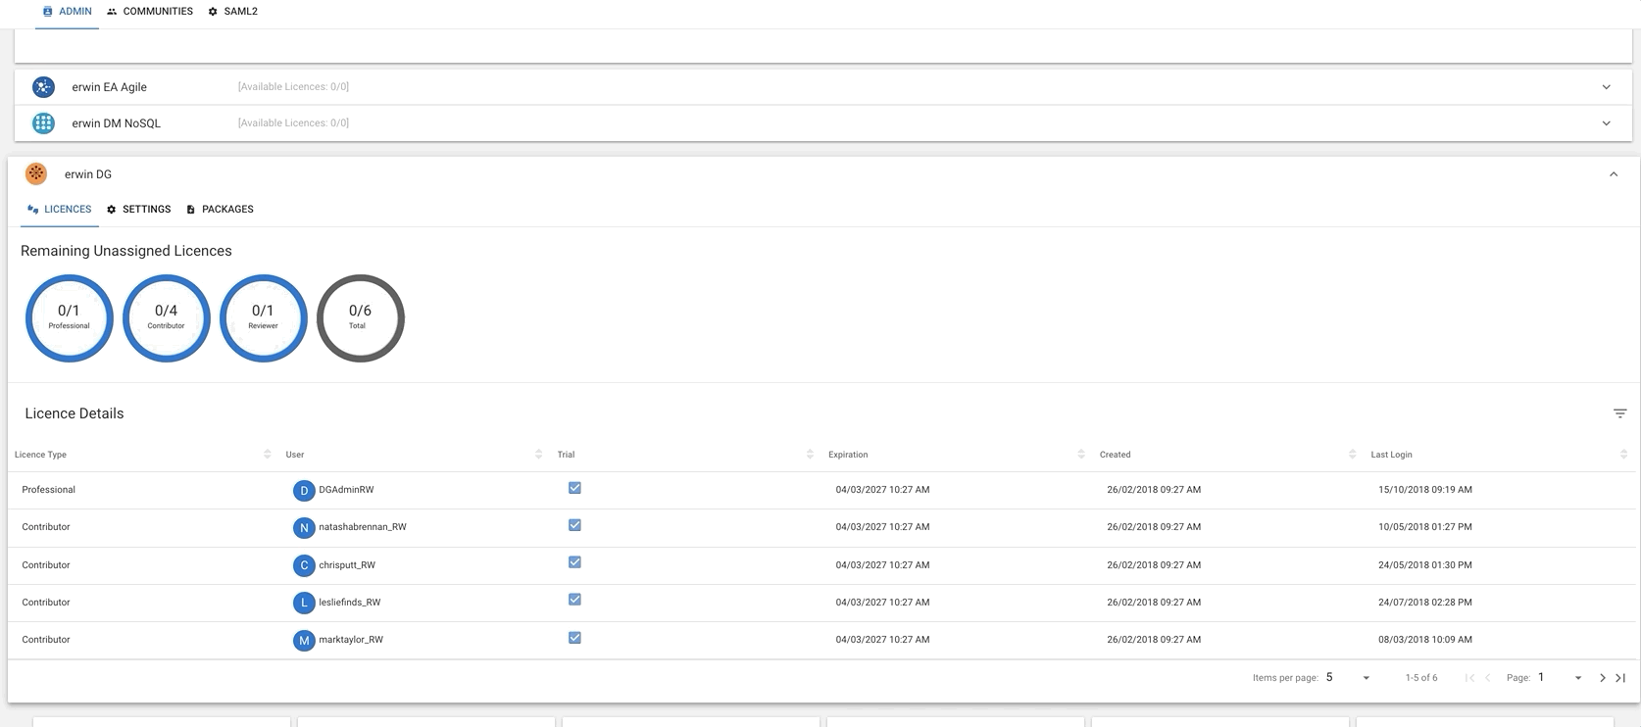Image resolution: width=1641 pixels, height=727 pixels.
Task: Click the marktaylor_RW user avatar
Action: click(304, 640)
